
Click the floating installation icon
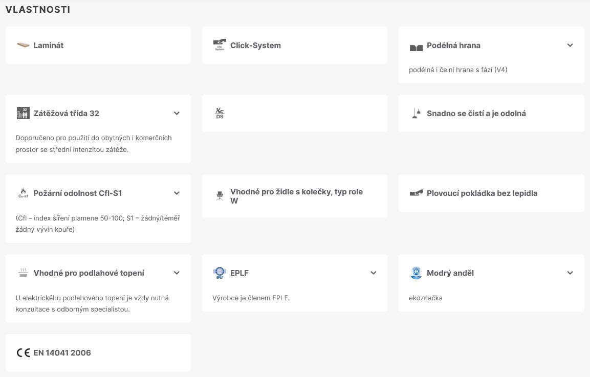pos(416,193)
